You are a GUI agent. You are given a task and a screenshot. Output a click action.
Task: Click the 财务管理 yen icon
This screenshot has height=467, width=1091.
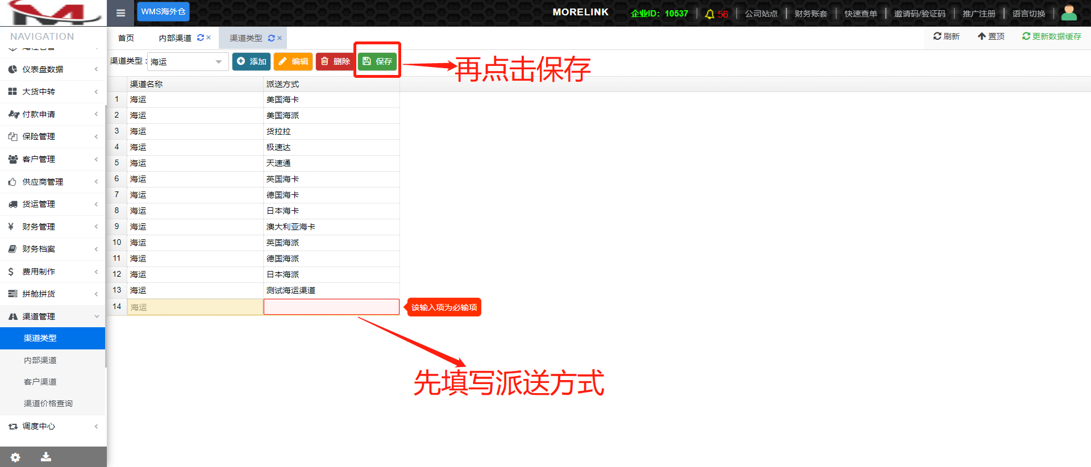(11, 227)
